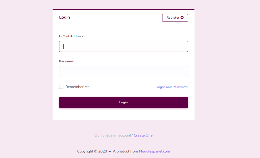Click the E-Mail Address field label
This screenshot has height=158, width=260.
pos(71,36)
